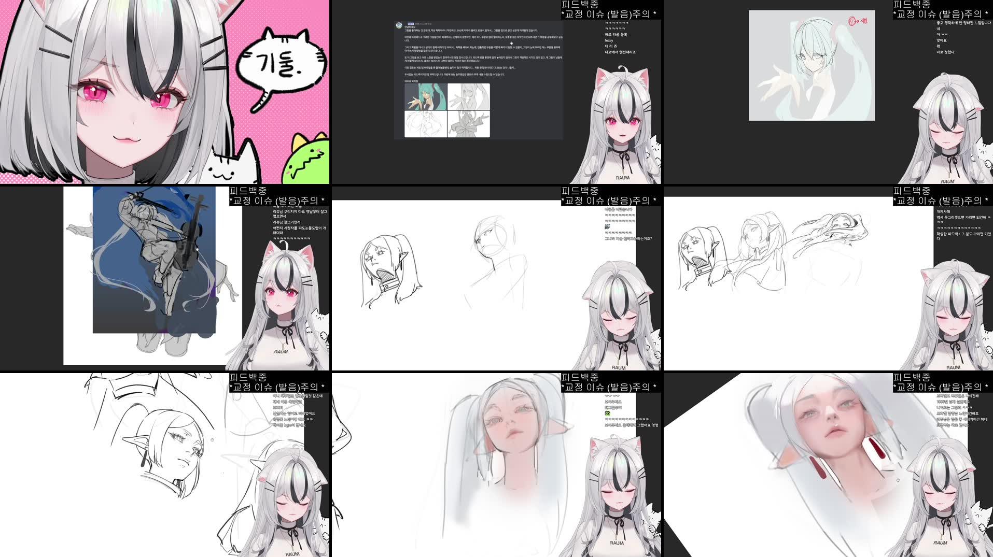Click the poster's profile avatar icon
This screenshot has width=993, height=557.
pos(399,25)
